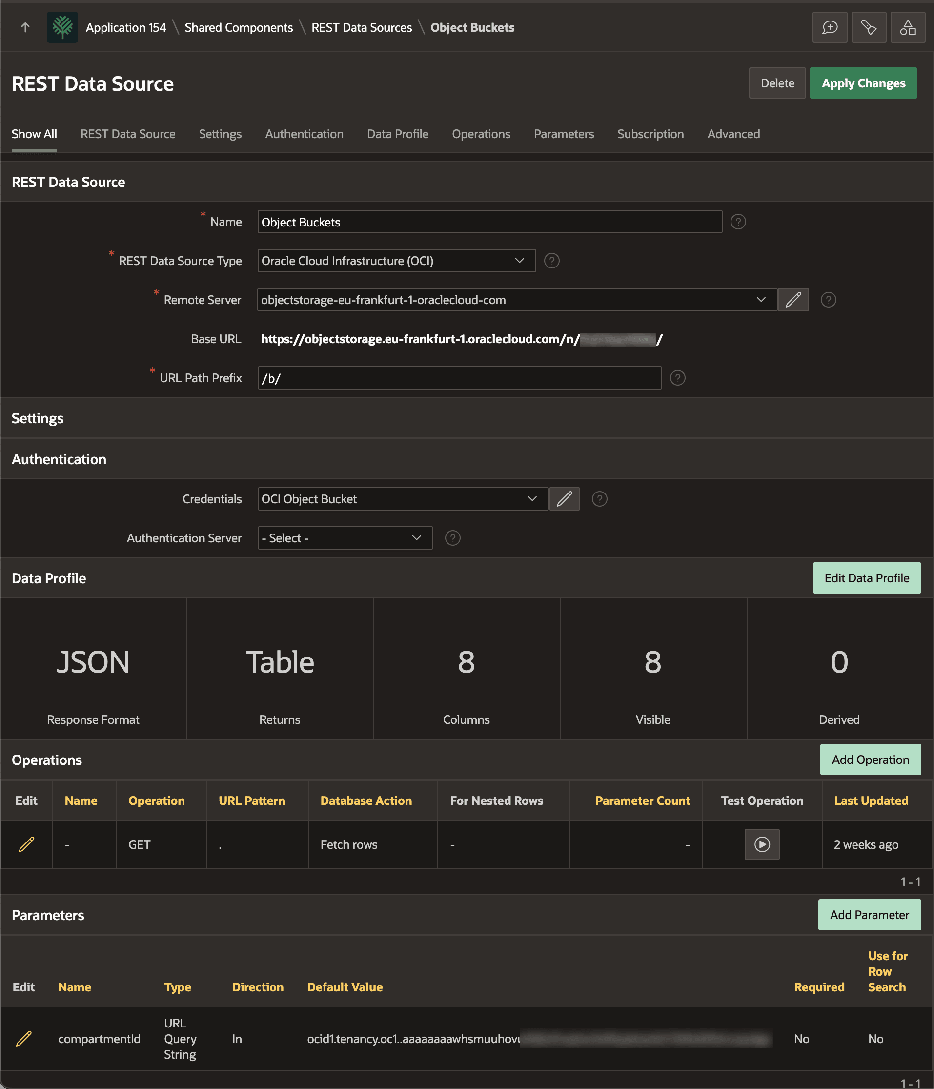Expand the Remote Server select list
Screen dimensions: 934x1089
517,300
